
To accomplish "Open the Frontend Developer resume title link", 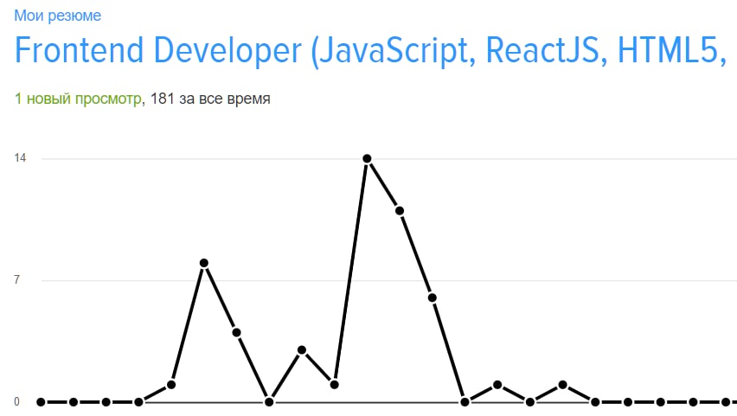I will click(371, 50).
